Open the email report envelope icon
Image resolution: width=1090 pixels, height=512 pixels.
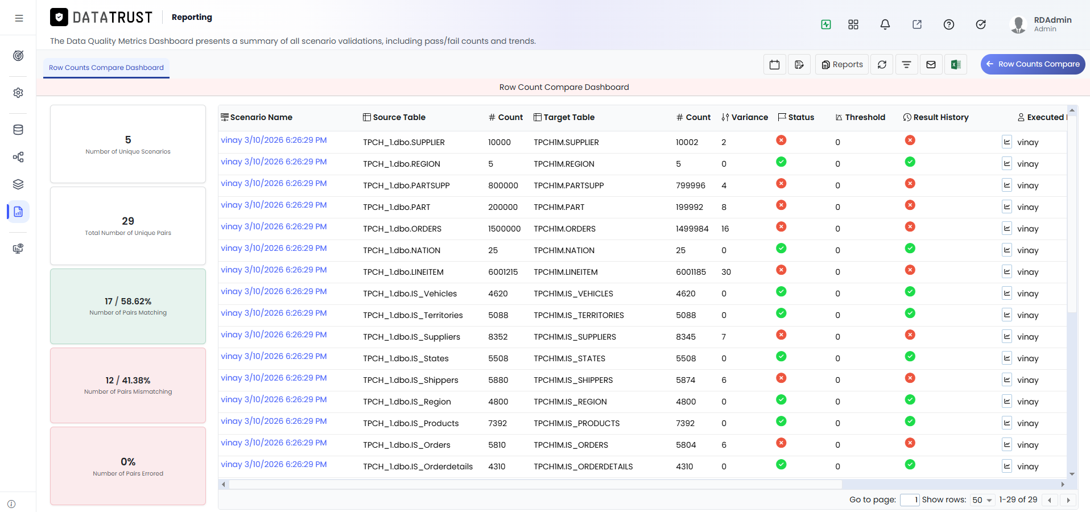pyautogui.click(x=931, y=64)
